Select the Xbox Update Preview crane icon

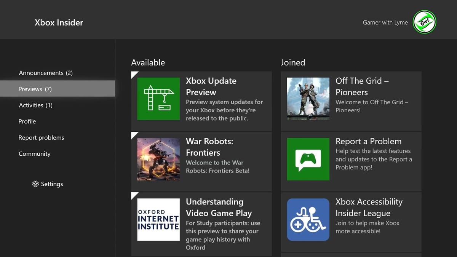pyautogui.click(x=158, y=99)
